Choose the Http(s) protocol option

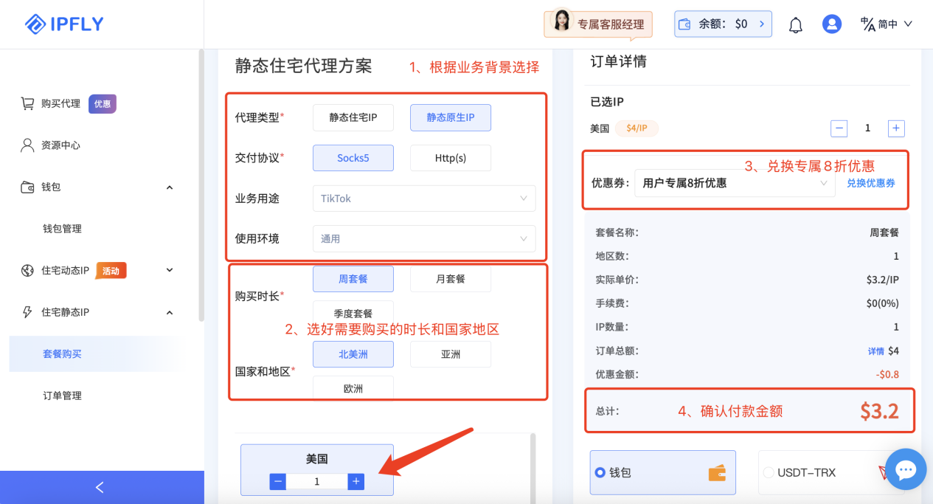click(x=450, y=158)
